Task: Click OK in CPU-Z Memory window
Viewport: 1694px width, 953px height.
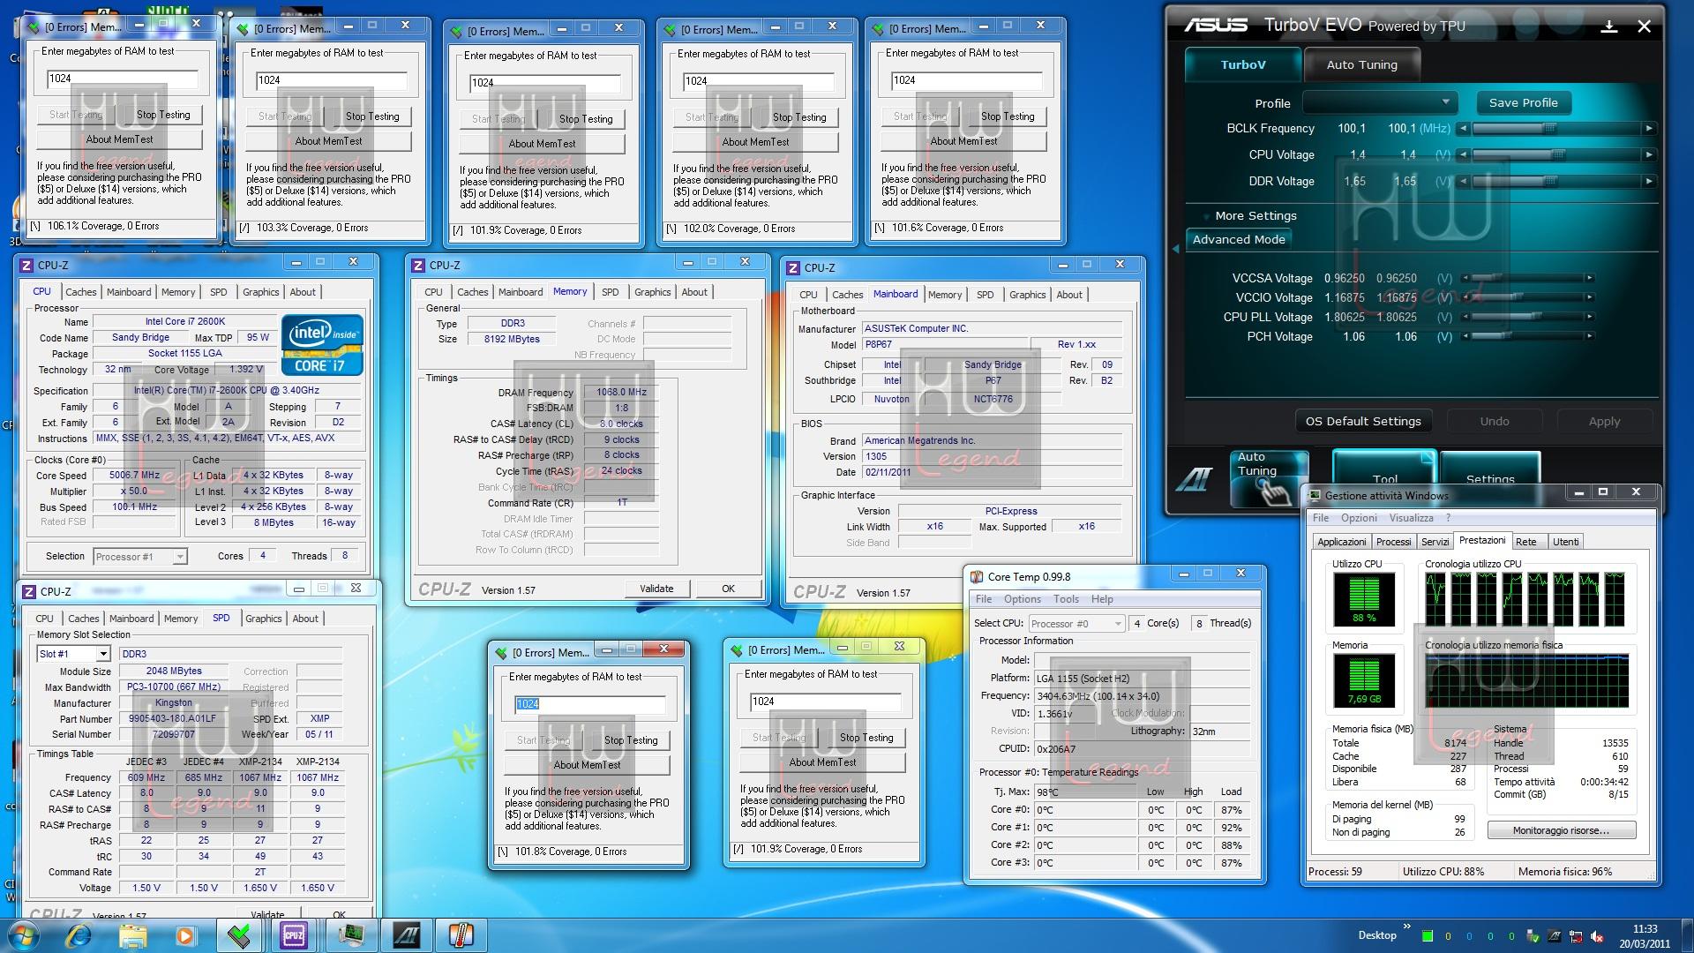Action: coord(728,589)
